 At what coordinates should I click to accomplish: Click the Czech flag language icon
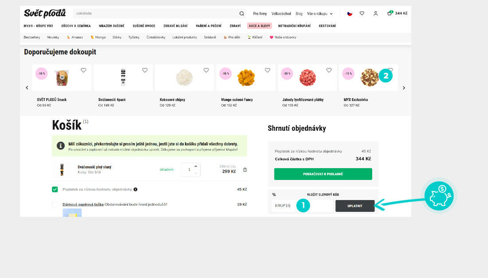350,13
